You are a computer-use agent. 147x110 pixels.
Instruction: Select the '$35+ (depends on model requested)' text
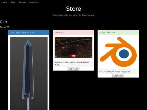(115, 72)
